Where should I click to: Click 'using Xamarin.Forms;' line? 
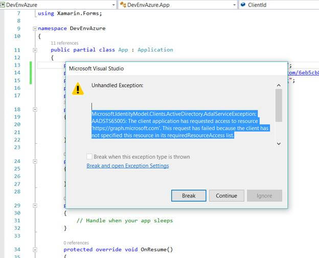pos(70,13)
